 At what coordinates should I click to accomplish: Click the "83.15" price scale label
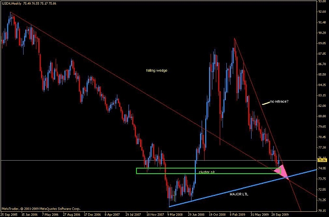[x=322, y=95]
